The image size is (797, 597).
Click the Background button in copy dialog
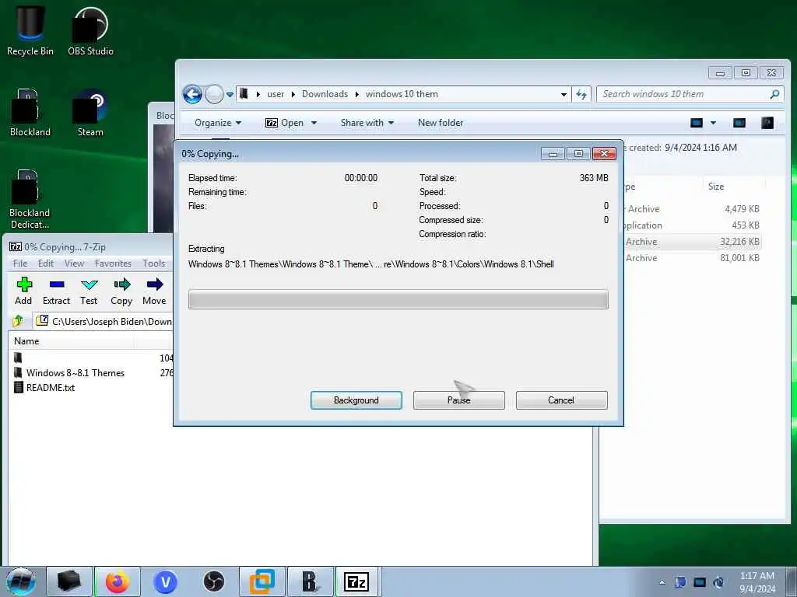pos(356,400)
